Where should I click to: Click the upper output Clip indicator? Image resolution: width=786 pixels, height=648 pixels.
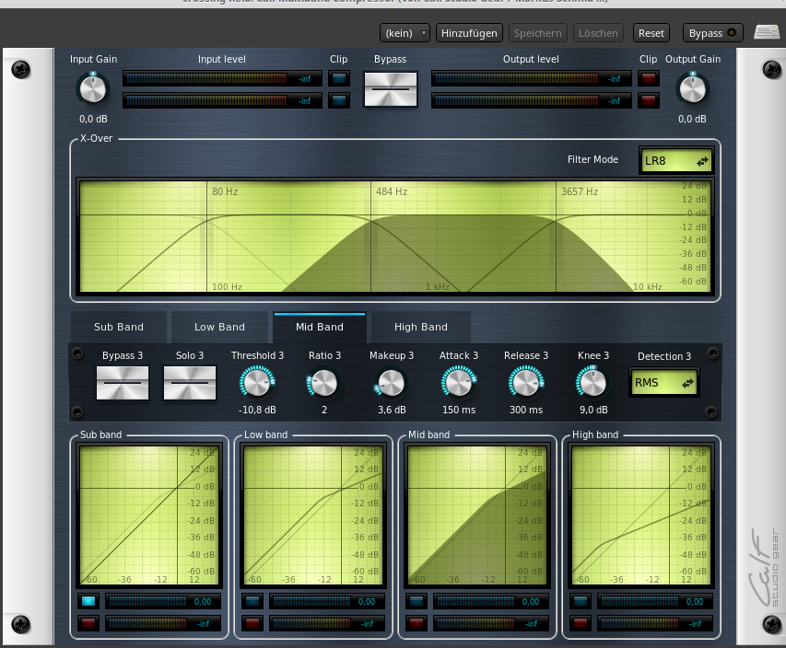[x=649, y=78]
